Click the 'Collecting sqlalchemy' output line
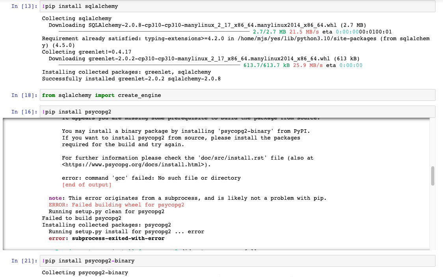Screen dimensions: 443x277 tap(77, 19)
